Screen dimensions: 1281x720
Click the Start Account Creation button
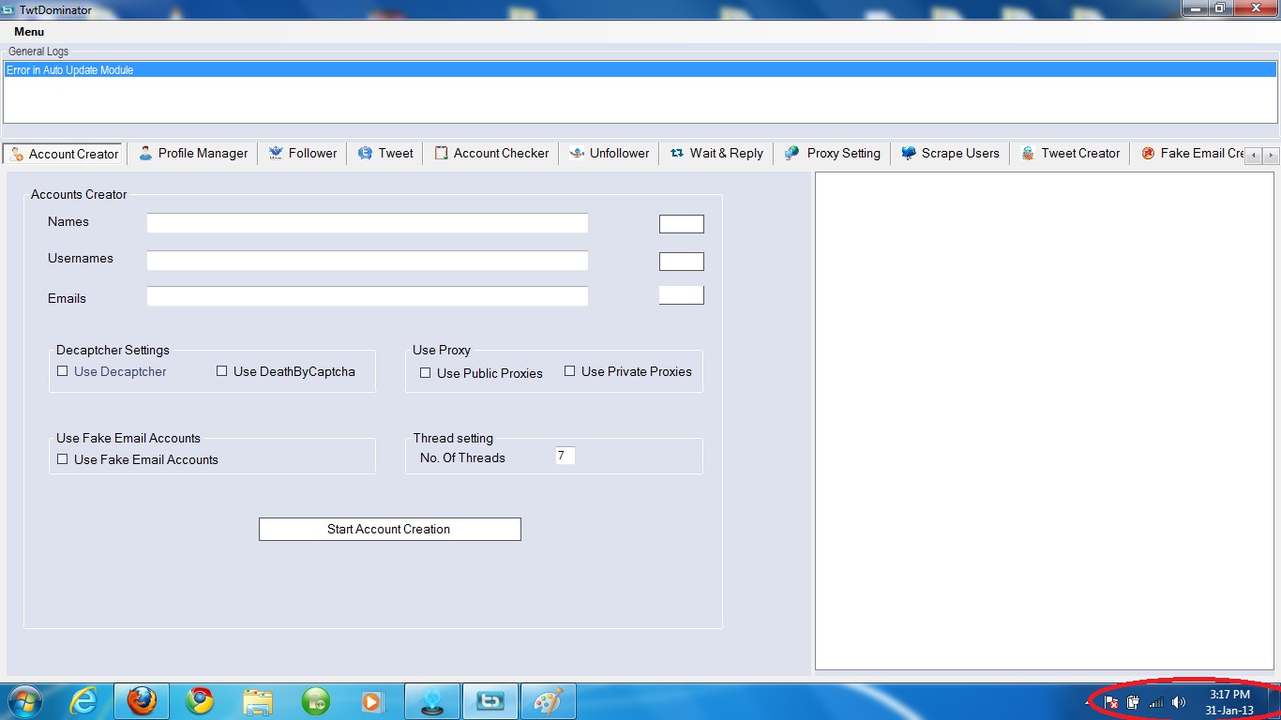click(x=390, y=529)
